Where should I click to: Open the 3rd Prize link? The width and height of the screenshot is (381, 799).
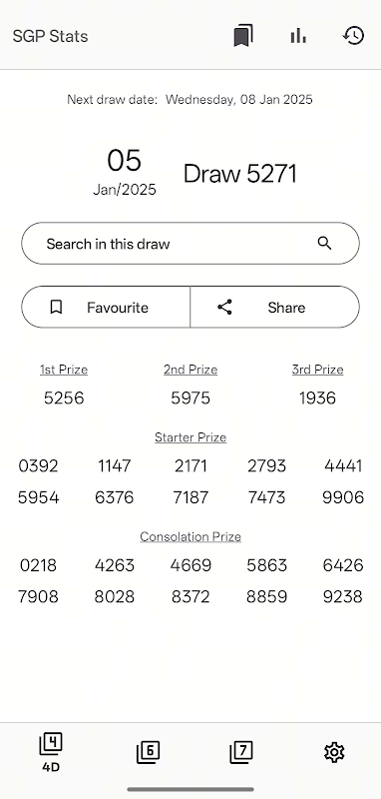(317, 370)
